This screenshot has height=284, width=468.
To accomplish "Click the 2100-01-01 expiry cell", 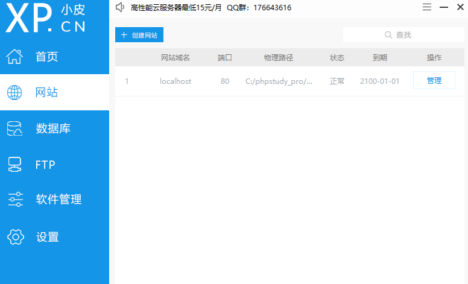I will click(x=380, y=81).
